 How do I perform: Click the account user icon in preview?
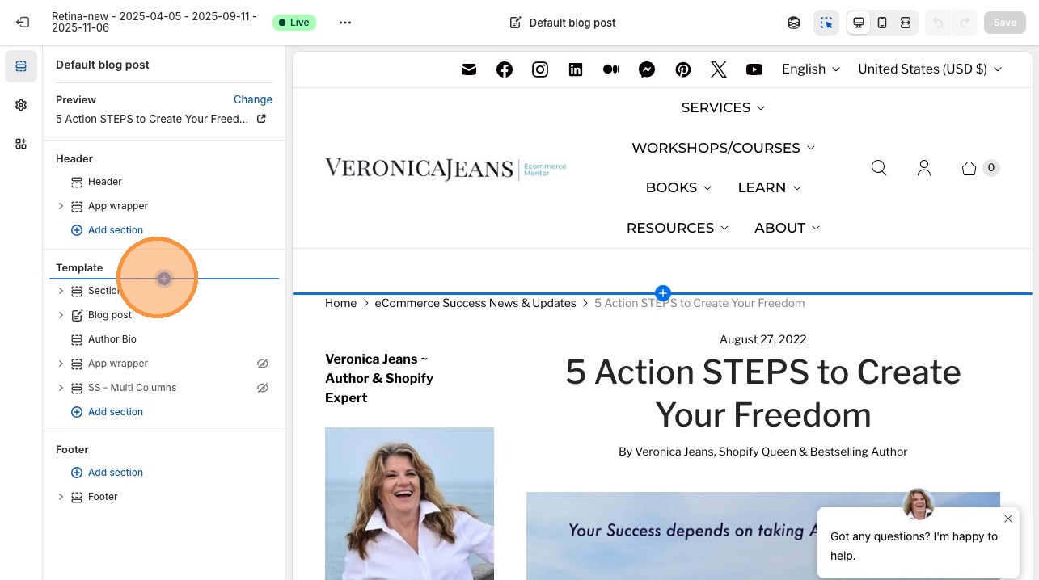click(x=924, y=168)
